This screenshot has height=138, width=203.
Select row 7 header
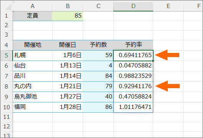coord(7,76)
